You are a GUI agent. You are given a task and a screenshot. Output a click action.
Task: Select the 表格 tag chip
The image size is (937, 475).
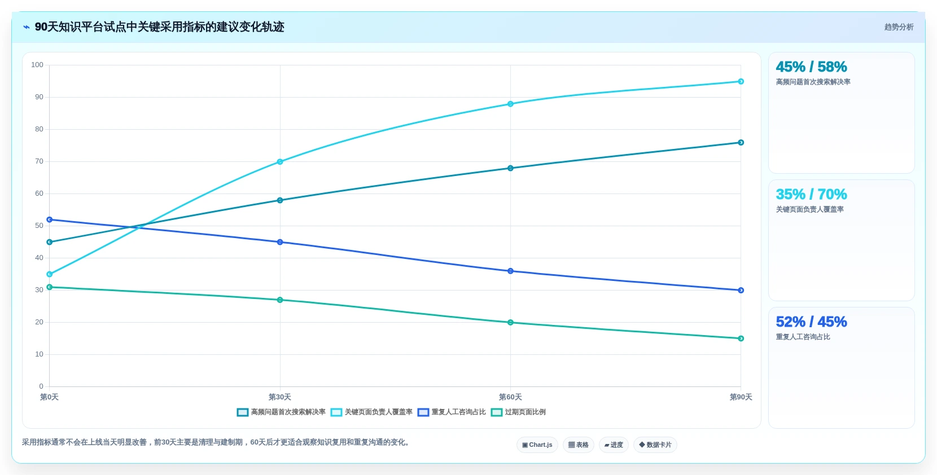pyautogui.click(x=579, y=445)
